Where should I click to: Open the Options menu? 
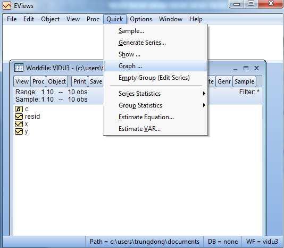141,19
